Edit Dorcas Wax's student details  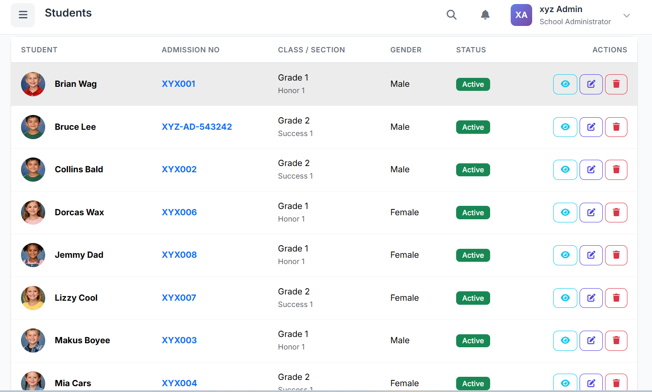point(591,213)
